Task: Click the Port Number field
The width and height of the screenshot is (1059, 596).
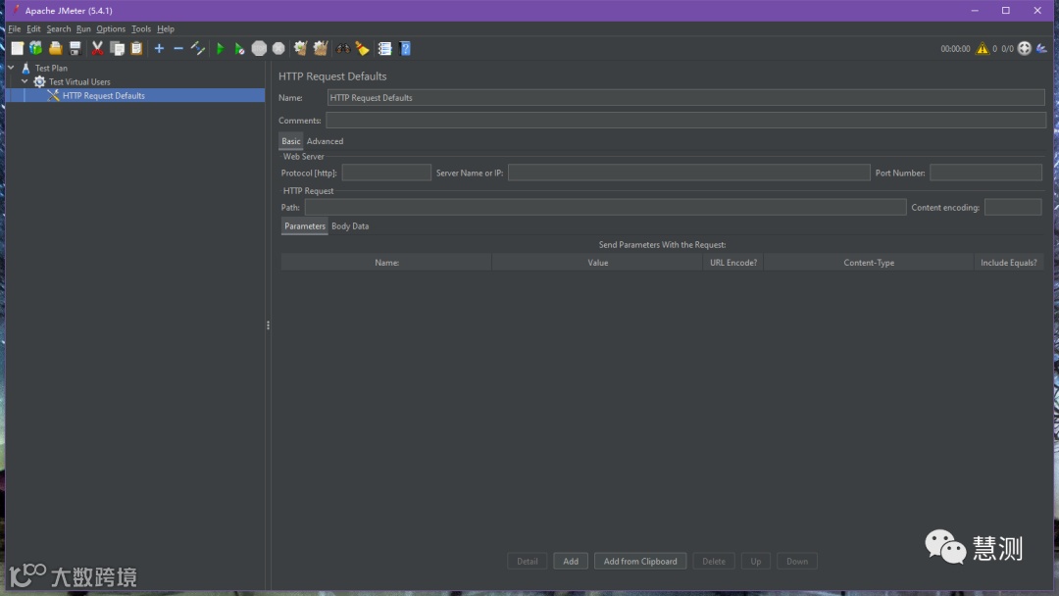Action: (986, 173)
